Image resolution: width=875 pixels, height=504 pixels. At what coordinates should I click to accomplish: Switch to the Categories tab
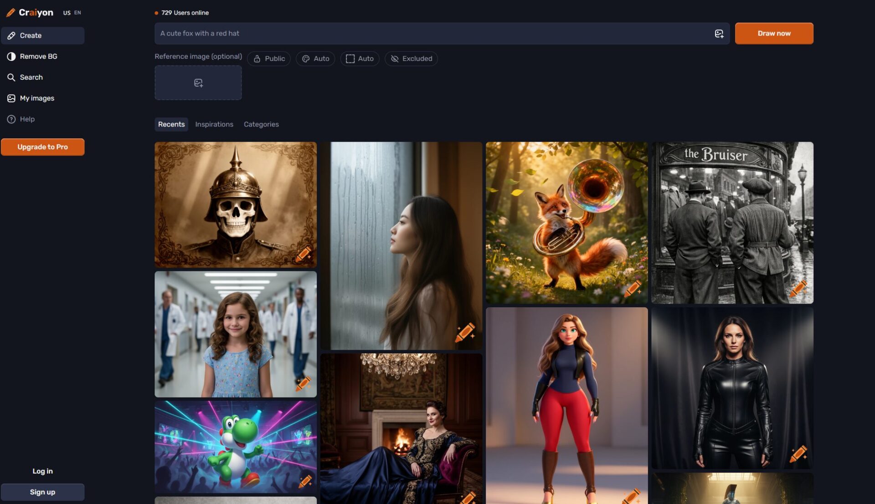pos(261,124)
